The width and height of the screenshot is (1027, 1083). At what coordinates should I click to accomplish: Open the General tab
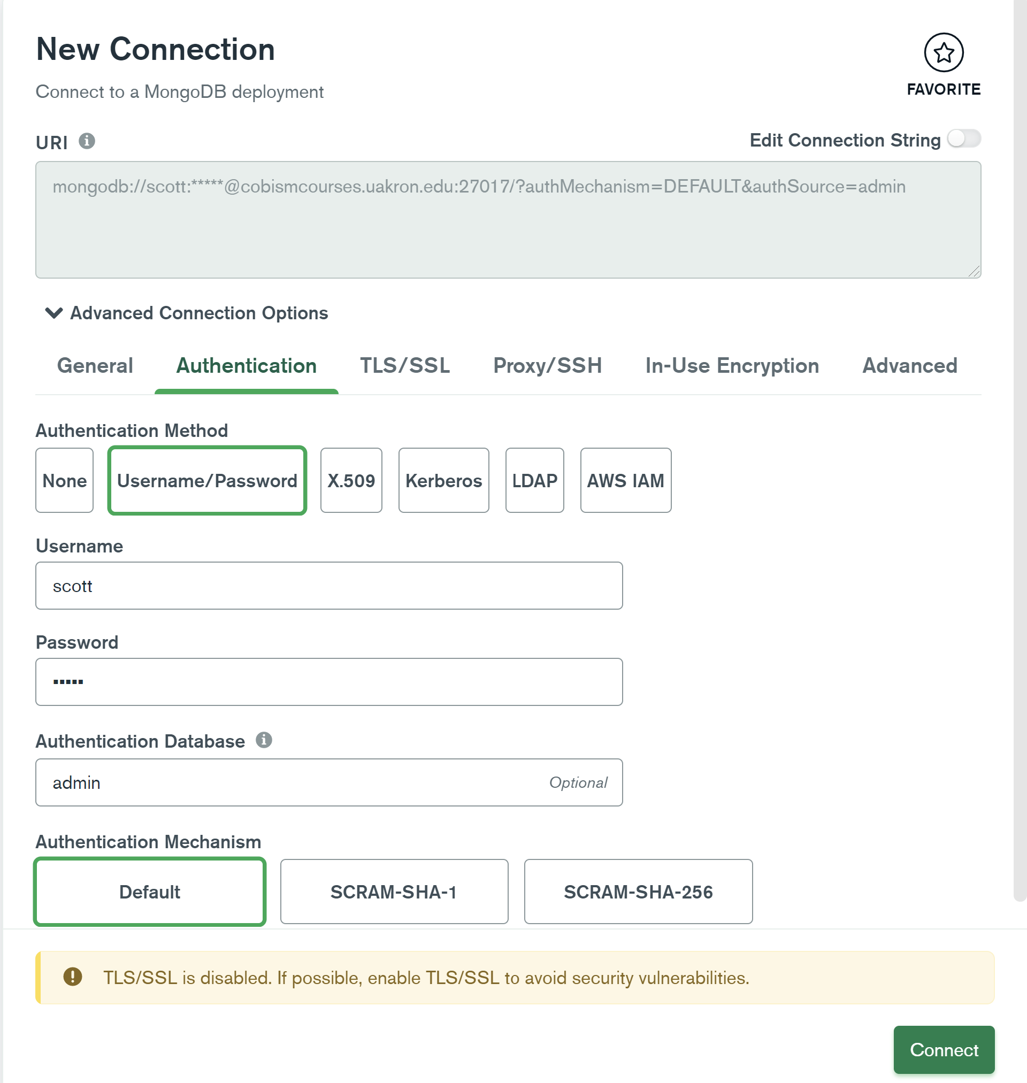[95, 366]
